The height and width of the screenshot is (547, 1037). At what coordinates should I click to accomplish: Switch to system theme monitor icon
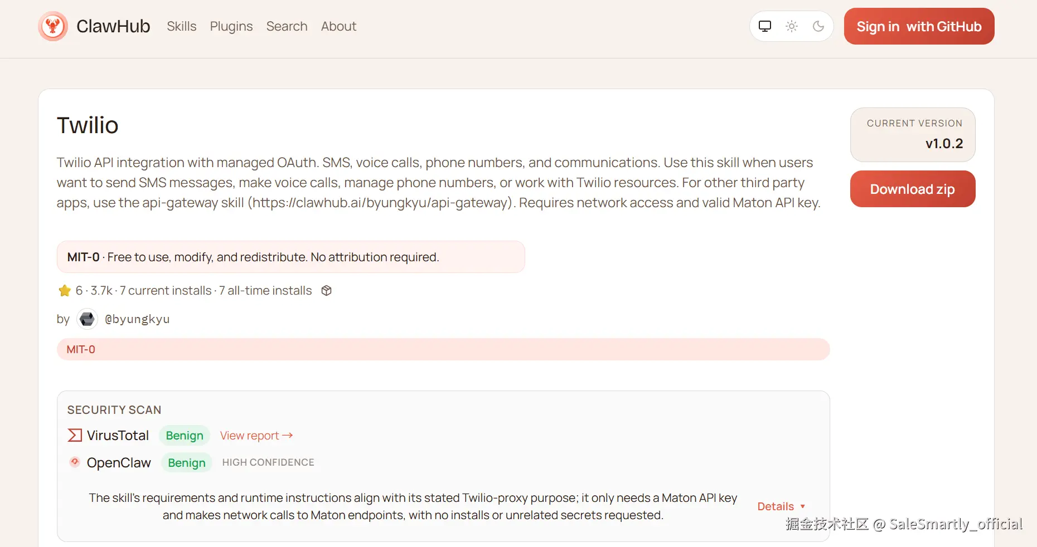coord(765,26)
